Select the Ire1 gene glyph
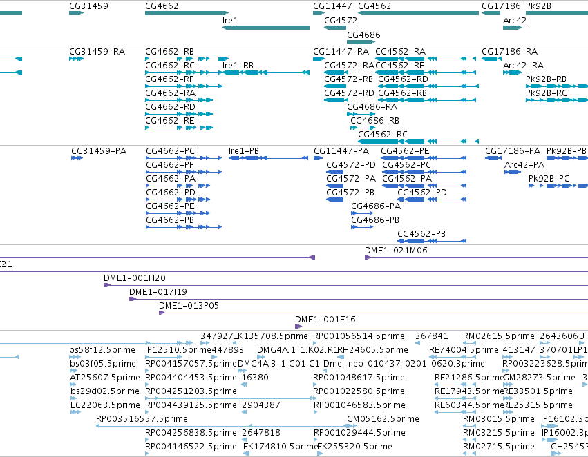588x457 pixels. pyautogui.click(x=266, y=28)
